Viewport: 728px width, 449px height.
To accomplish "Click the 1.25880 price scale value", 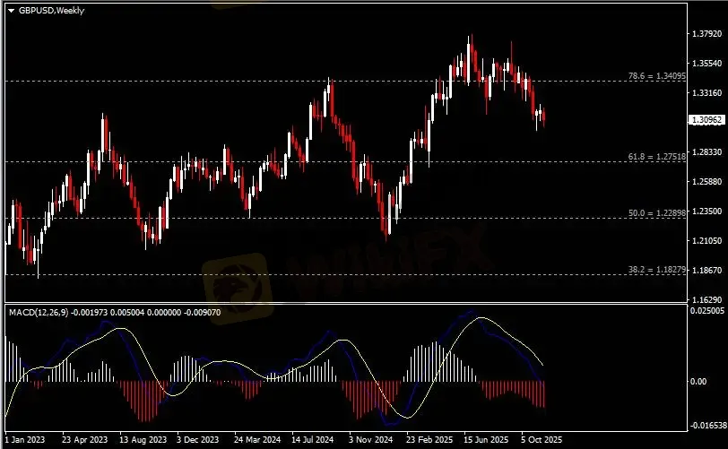I will pos(707,182).
